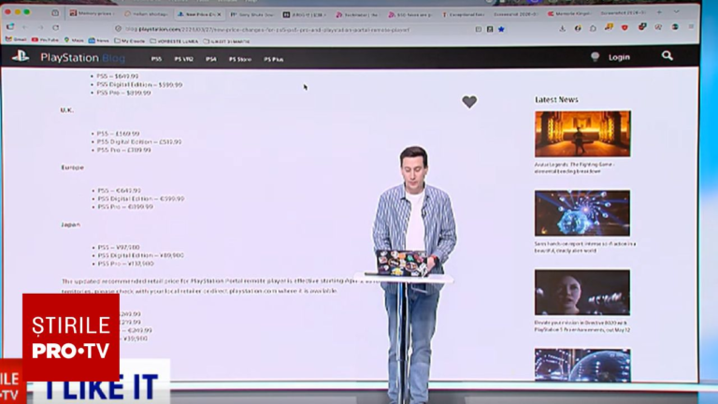The width and height of the screenshot is (718, 404).
Task: Toggle reader view icon in address bar
Action: pyautogui.click(x=478, y=29)
